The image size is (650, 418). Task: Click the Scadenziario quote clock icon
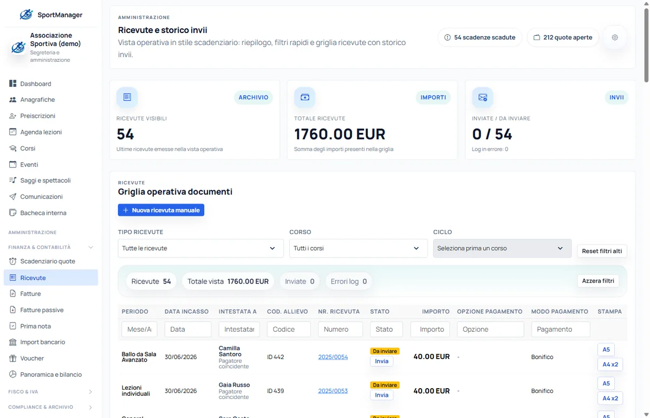[x=13, y=261]
